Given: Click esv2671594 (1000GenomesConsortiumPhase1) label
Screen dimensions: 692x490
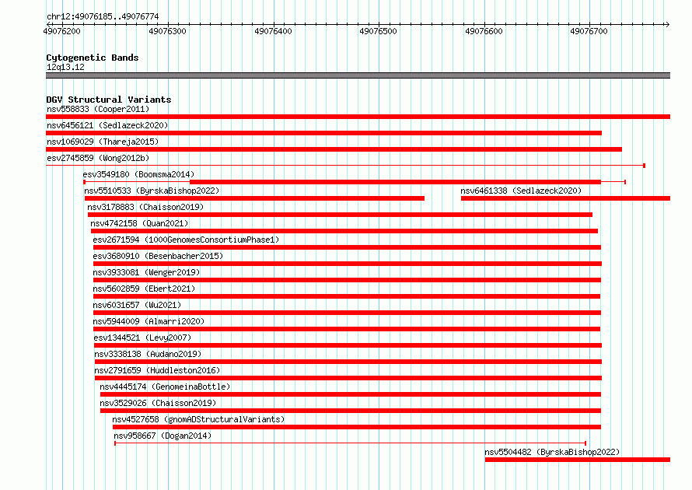Looking at the screenshot, I should click(186, 240).
